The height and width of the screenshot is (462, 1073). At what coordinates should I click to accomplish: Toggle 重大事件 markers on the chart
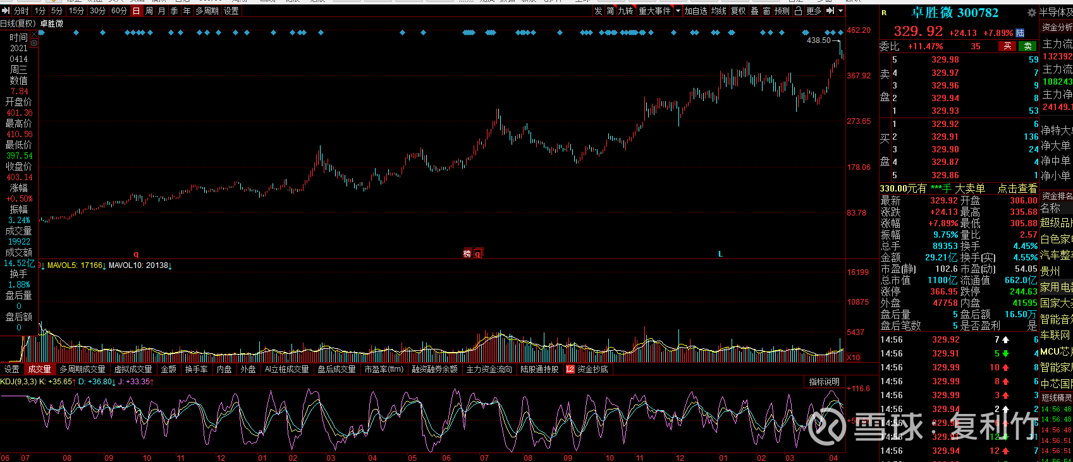point(654,11)
